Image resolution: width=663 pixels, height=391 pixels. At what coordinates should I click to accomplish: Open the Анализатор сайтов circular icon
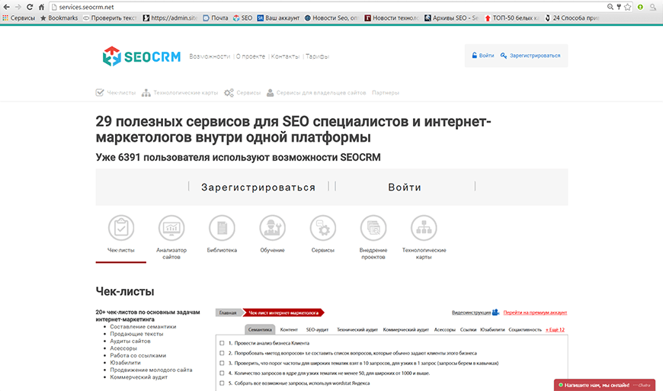pyautogui.click(x=171, y=228)
